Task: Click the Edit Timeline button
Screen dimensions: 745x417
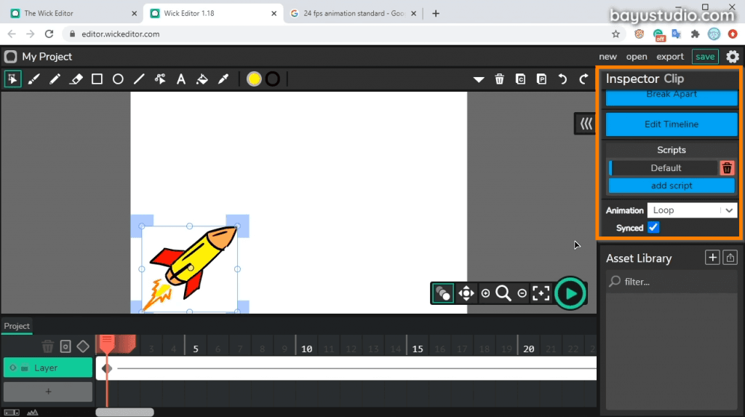Action: pos(672,124)
